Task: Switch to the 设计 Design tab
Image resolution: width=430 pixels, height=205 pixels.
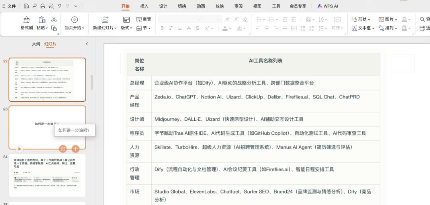Action: (163, 6)
